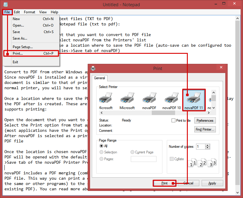This screenshot has width=243, height=198.
Task: Click the 'Ready' status text
Action: coord(126,120)
